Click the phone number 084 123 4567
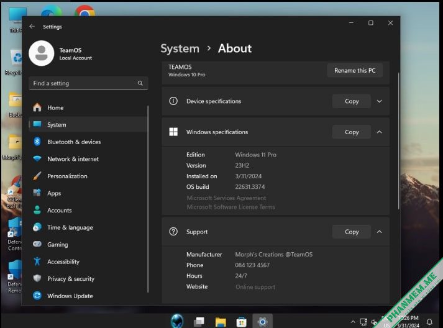Image resolution: width=443 pixels, height=328 pixels. [x=252, y=265]
